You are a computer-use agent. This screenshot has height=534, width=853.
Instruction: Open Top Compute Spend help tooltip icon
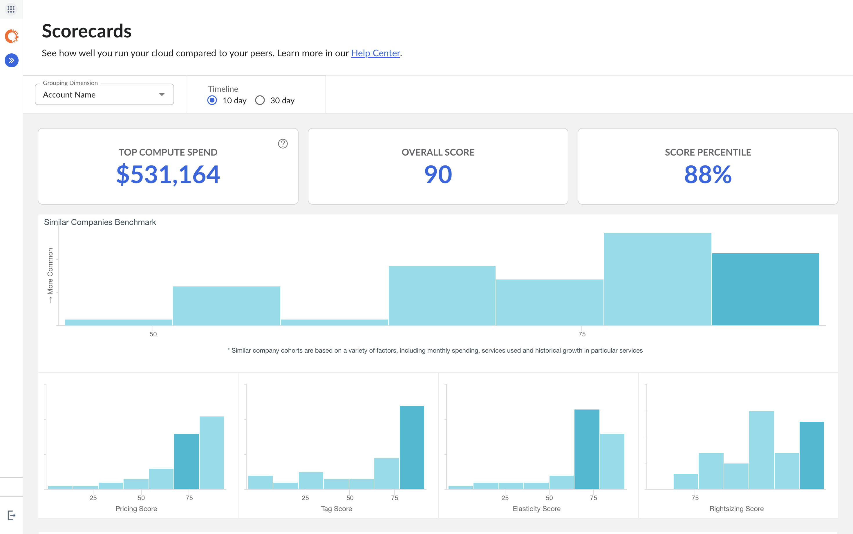tap(283, 144)
